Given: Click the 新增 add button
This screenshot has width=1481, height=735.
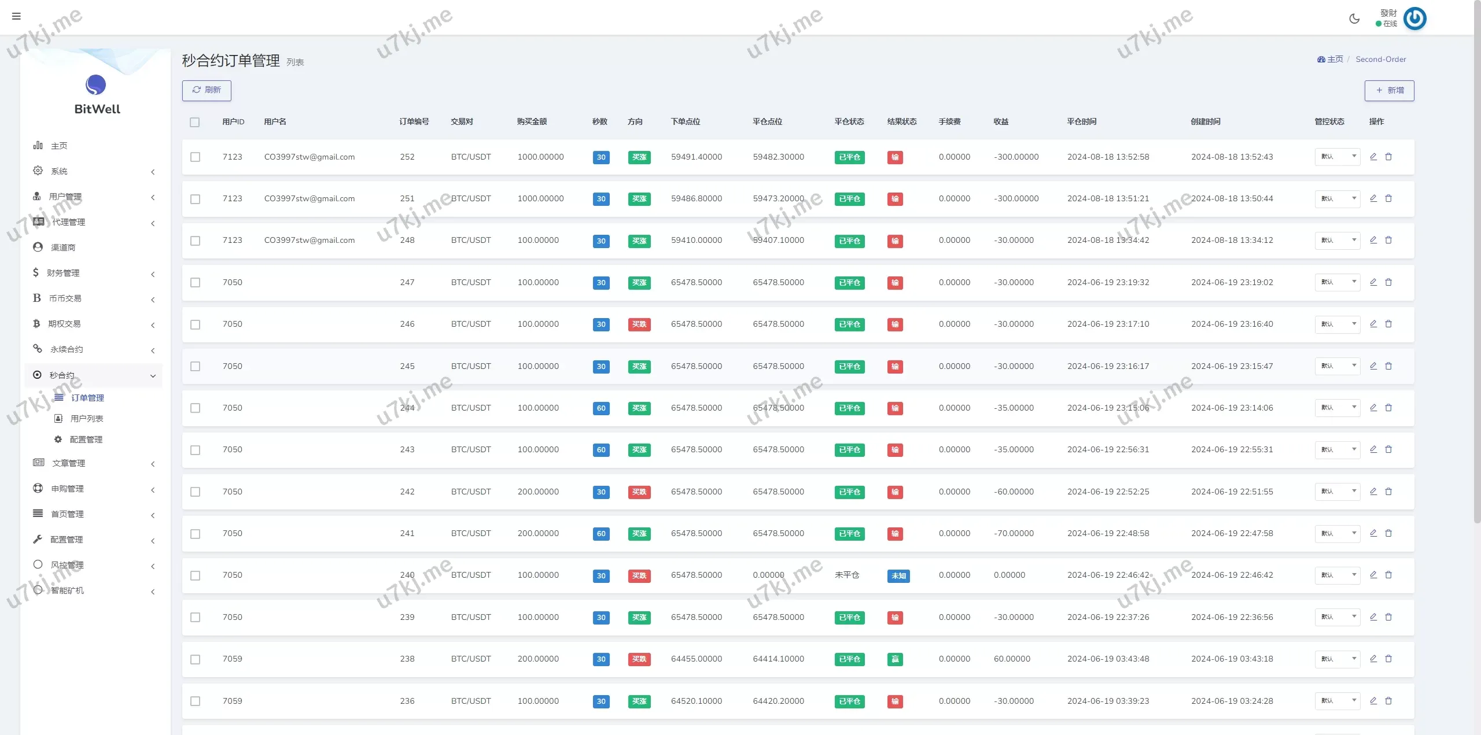Looking at the screenshot, I should 1389,91.
